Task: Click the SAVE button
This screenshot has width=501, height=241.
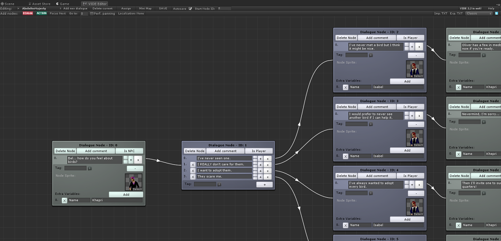Action: pyautogui.click(x=163, y=8)
